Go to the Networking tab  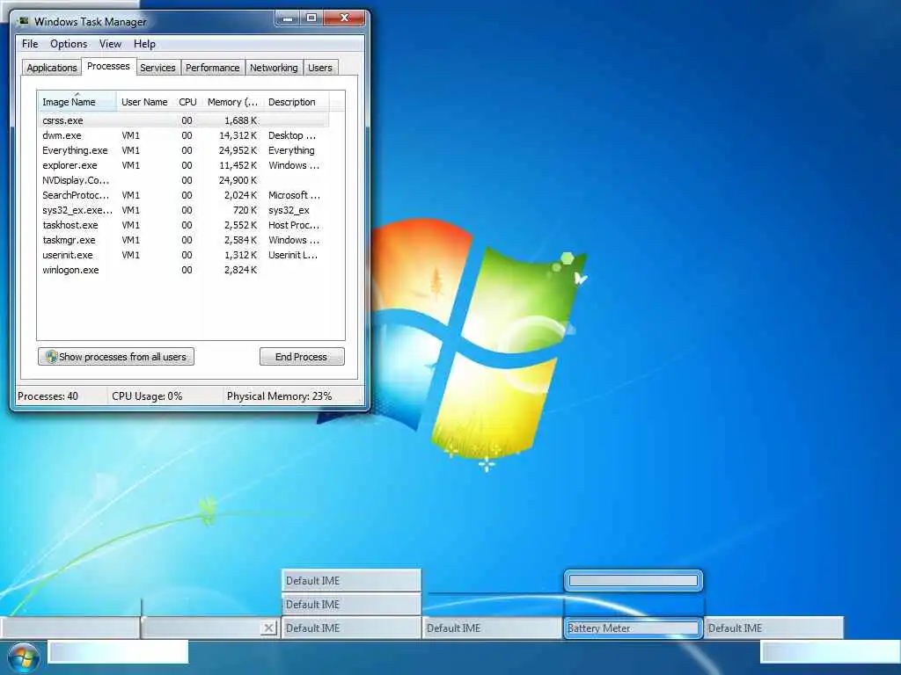click(275, 68)
